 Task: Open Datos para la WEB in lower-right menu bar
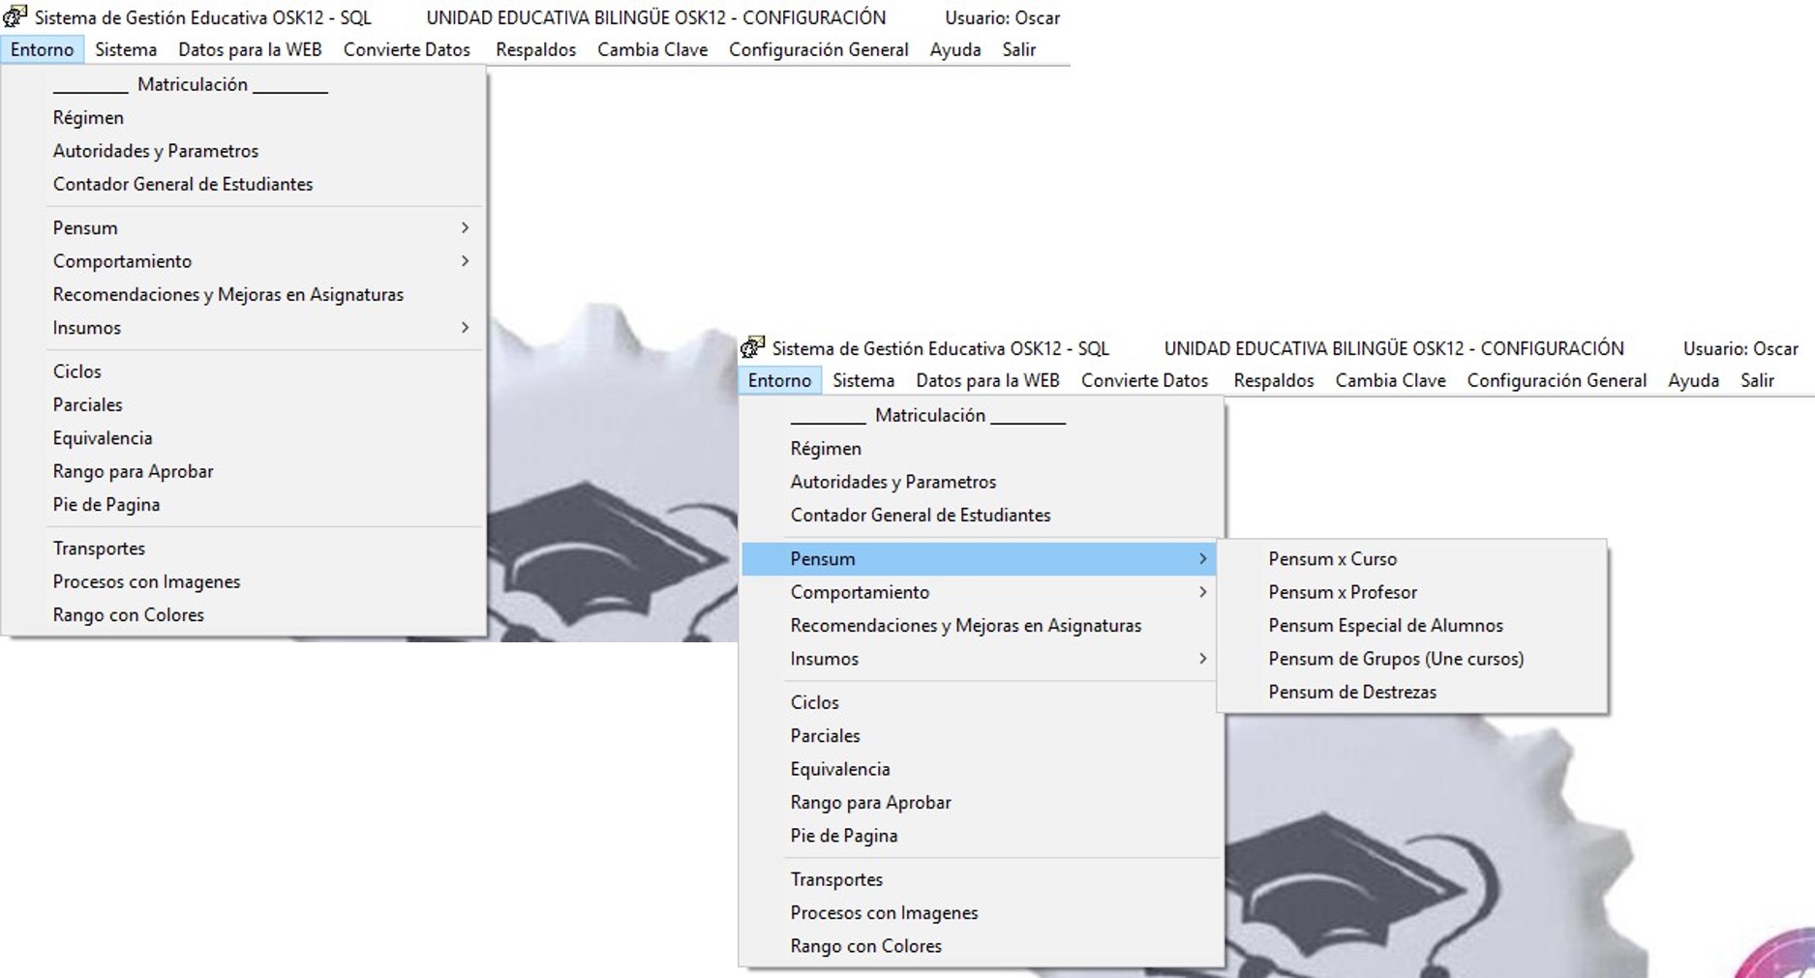(x=987, y=380)
